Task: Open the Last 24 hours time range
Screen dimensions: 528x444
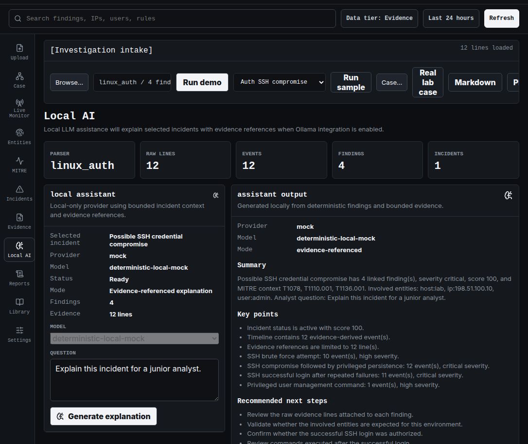Action: (x=451, y=18)
